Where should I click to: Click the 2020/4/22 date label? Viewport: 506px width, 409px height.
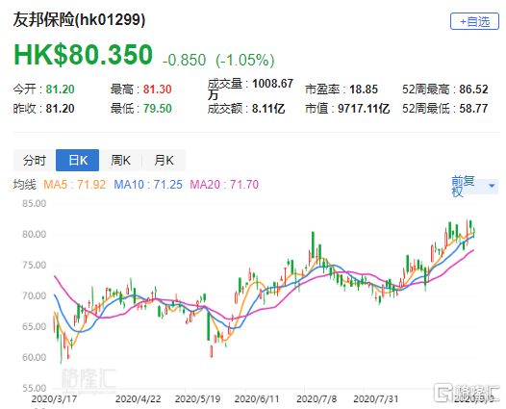pos(139,399)
